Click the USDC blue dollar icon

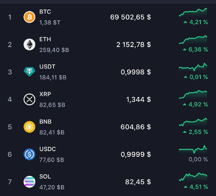point(29,154)
